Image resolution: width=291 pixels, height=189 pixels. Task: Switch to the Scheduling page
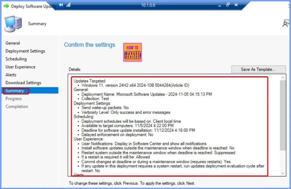16,59
